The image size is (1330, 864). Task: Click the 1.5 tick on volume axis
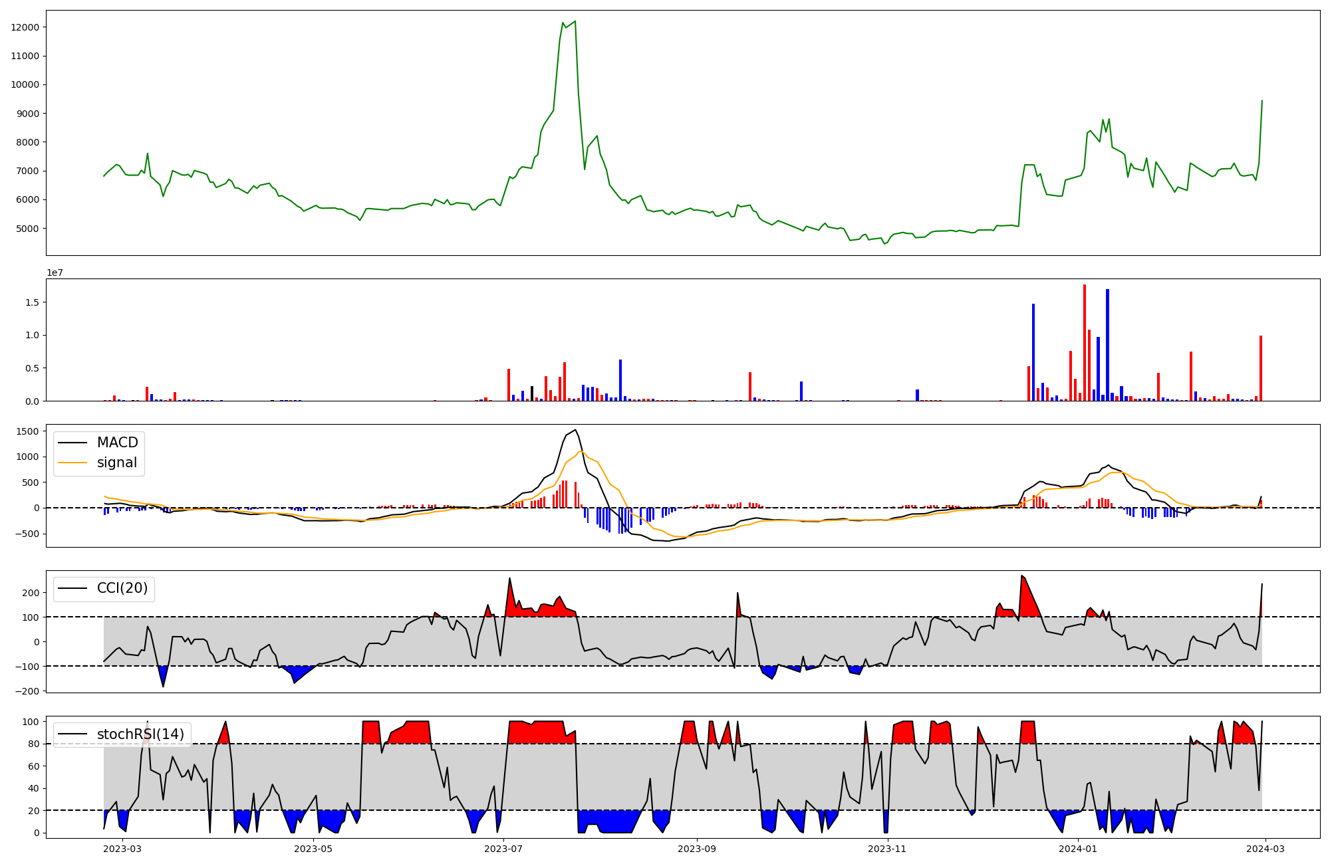pyautogui.click(x=33, y=302)
